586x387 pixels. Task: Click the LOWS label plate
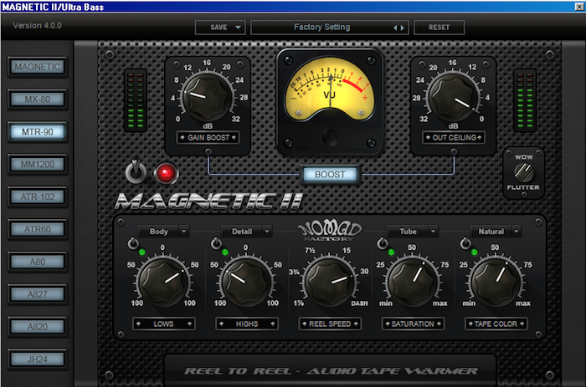click(x=164, y=324)
